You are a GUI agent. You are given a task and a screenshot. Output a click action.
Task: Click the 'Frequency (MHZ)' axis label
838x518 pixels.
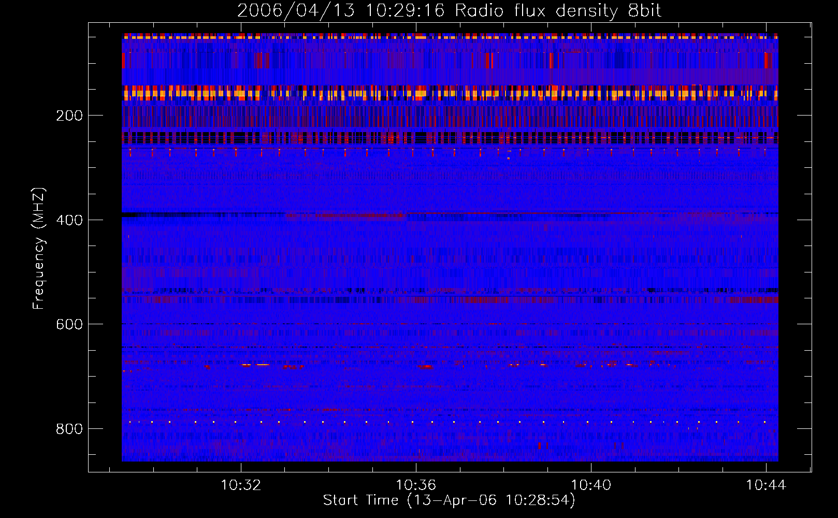tap(39, 248)
